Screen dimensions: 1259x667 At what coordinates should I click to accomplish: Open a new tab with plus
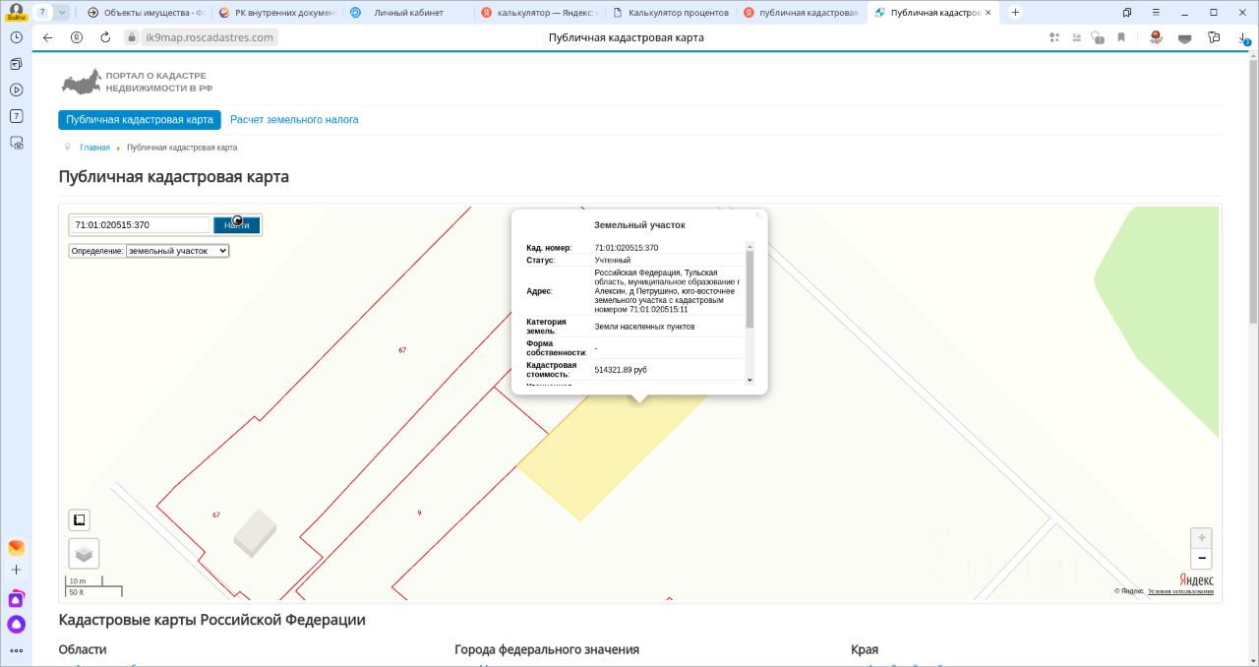[1015, 13]
